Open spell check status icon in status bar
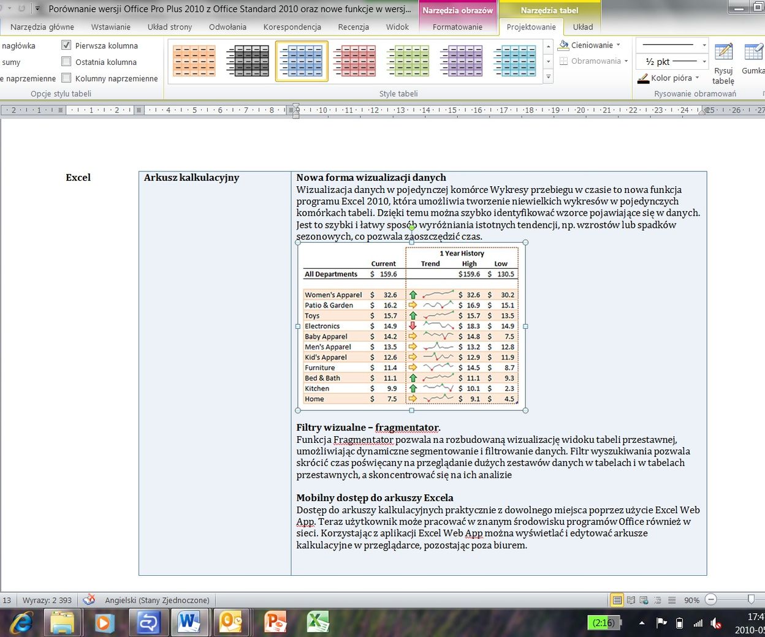765x637 pixels. point(89,600)
